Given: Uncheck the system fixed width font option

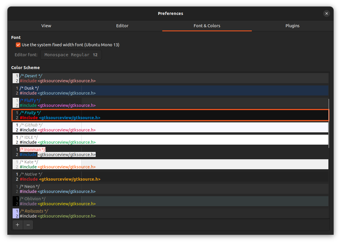Looking at the screenshot, I should 18,45.
